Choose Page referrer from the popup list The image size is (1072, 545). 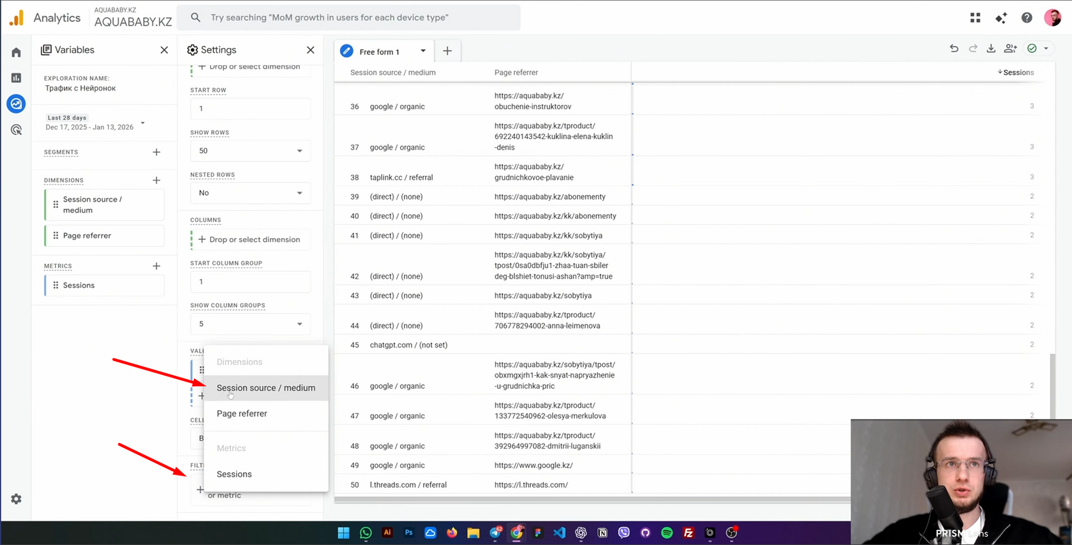[x=266, y=414]
